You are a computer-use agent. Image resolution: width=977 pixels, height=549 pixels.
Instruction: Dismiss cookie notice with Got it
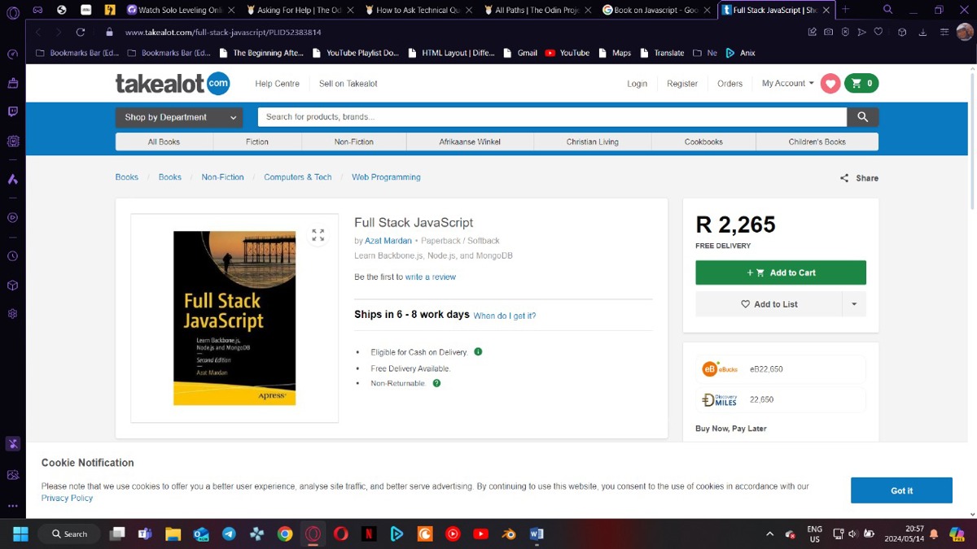(x=901, y=490)
